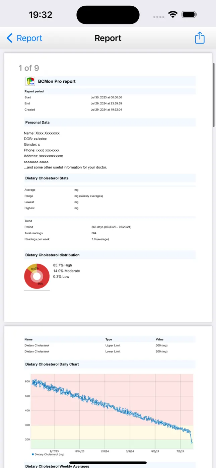The image size is (216, 468).
Task: Select the yellow Moderate segment of the donut
Action: click(32, 267)
